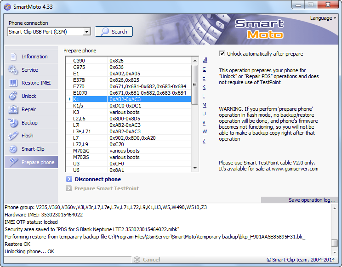Screen dimensions: 342x267
Task: Click the Cancel button
Action: (147, 260)
